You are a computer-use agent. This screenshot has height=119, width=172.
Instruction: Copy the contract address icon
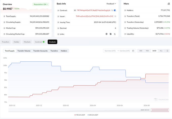pyautogui.click(x=112, y=10)
